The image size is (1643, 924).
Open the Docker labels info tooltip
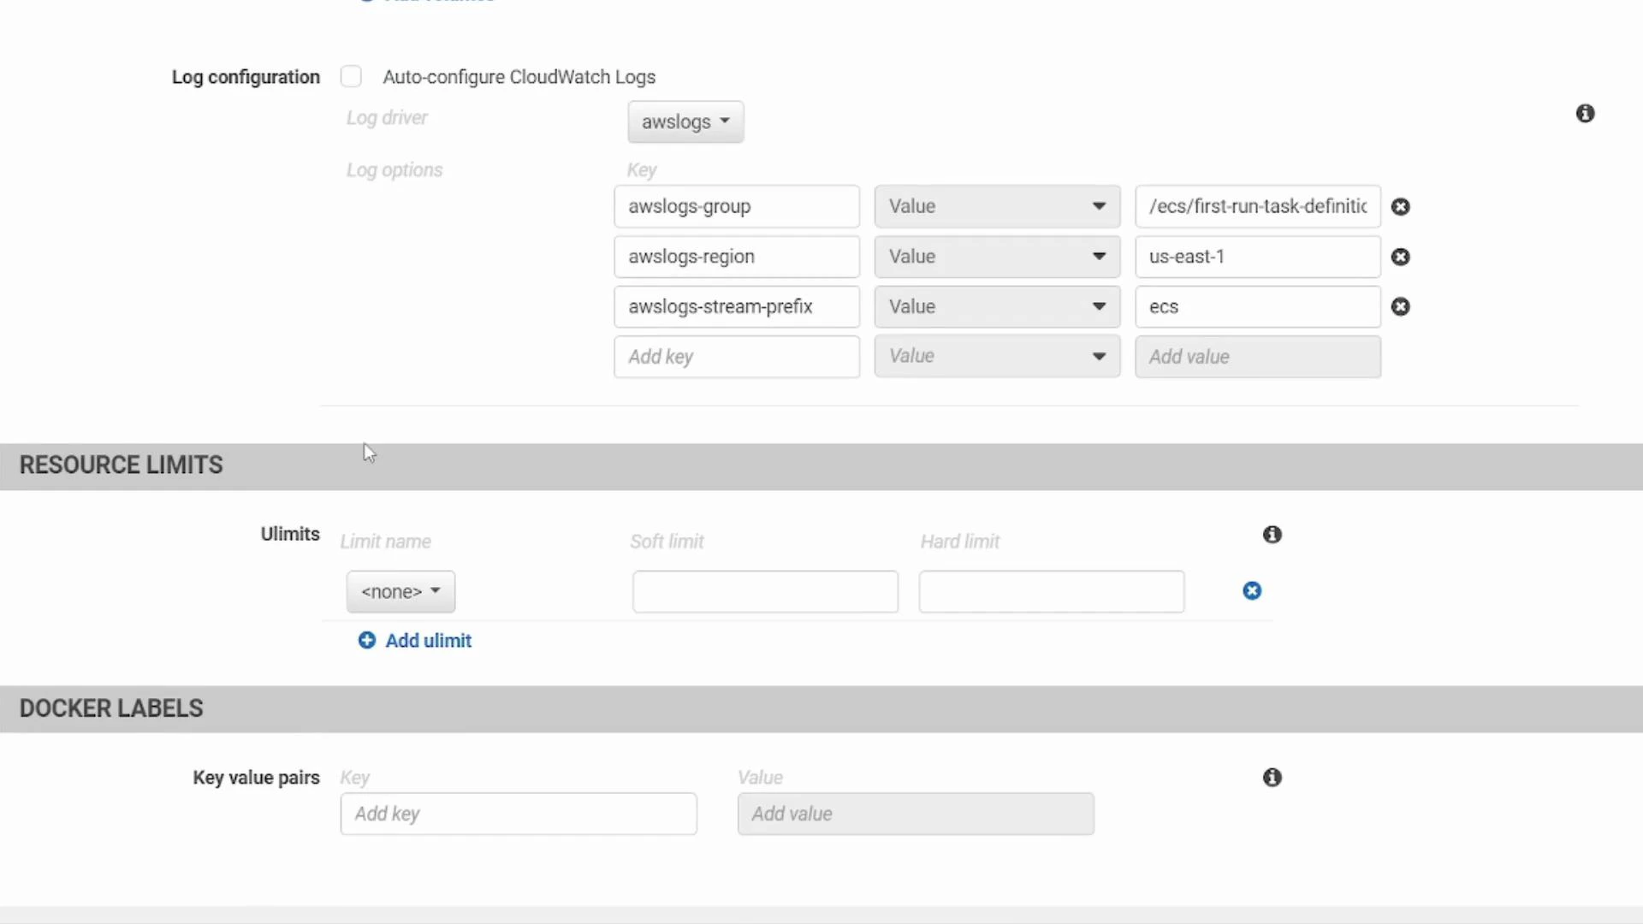coord(1272,778)
